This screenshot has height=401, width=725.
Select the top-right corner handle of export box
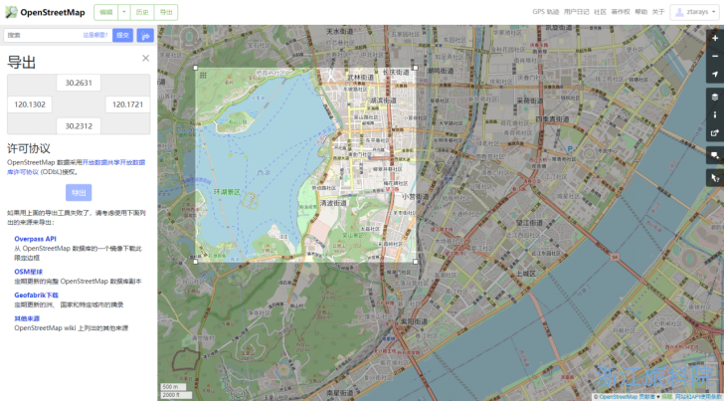pyautogui.click(x=416, y=68)
